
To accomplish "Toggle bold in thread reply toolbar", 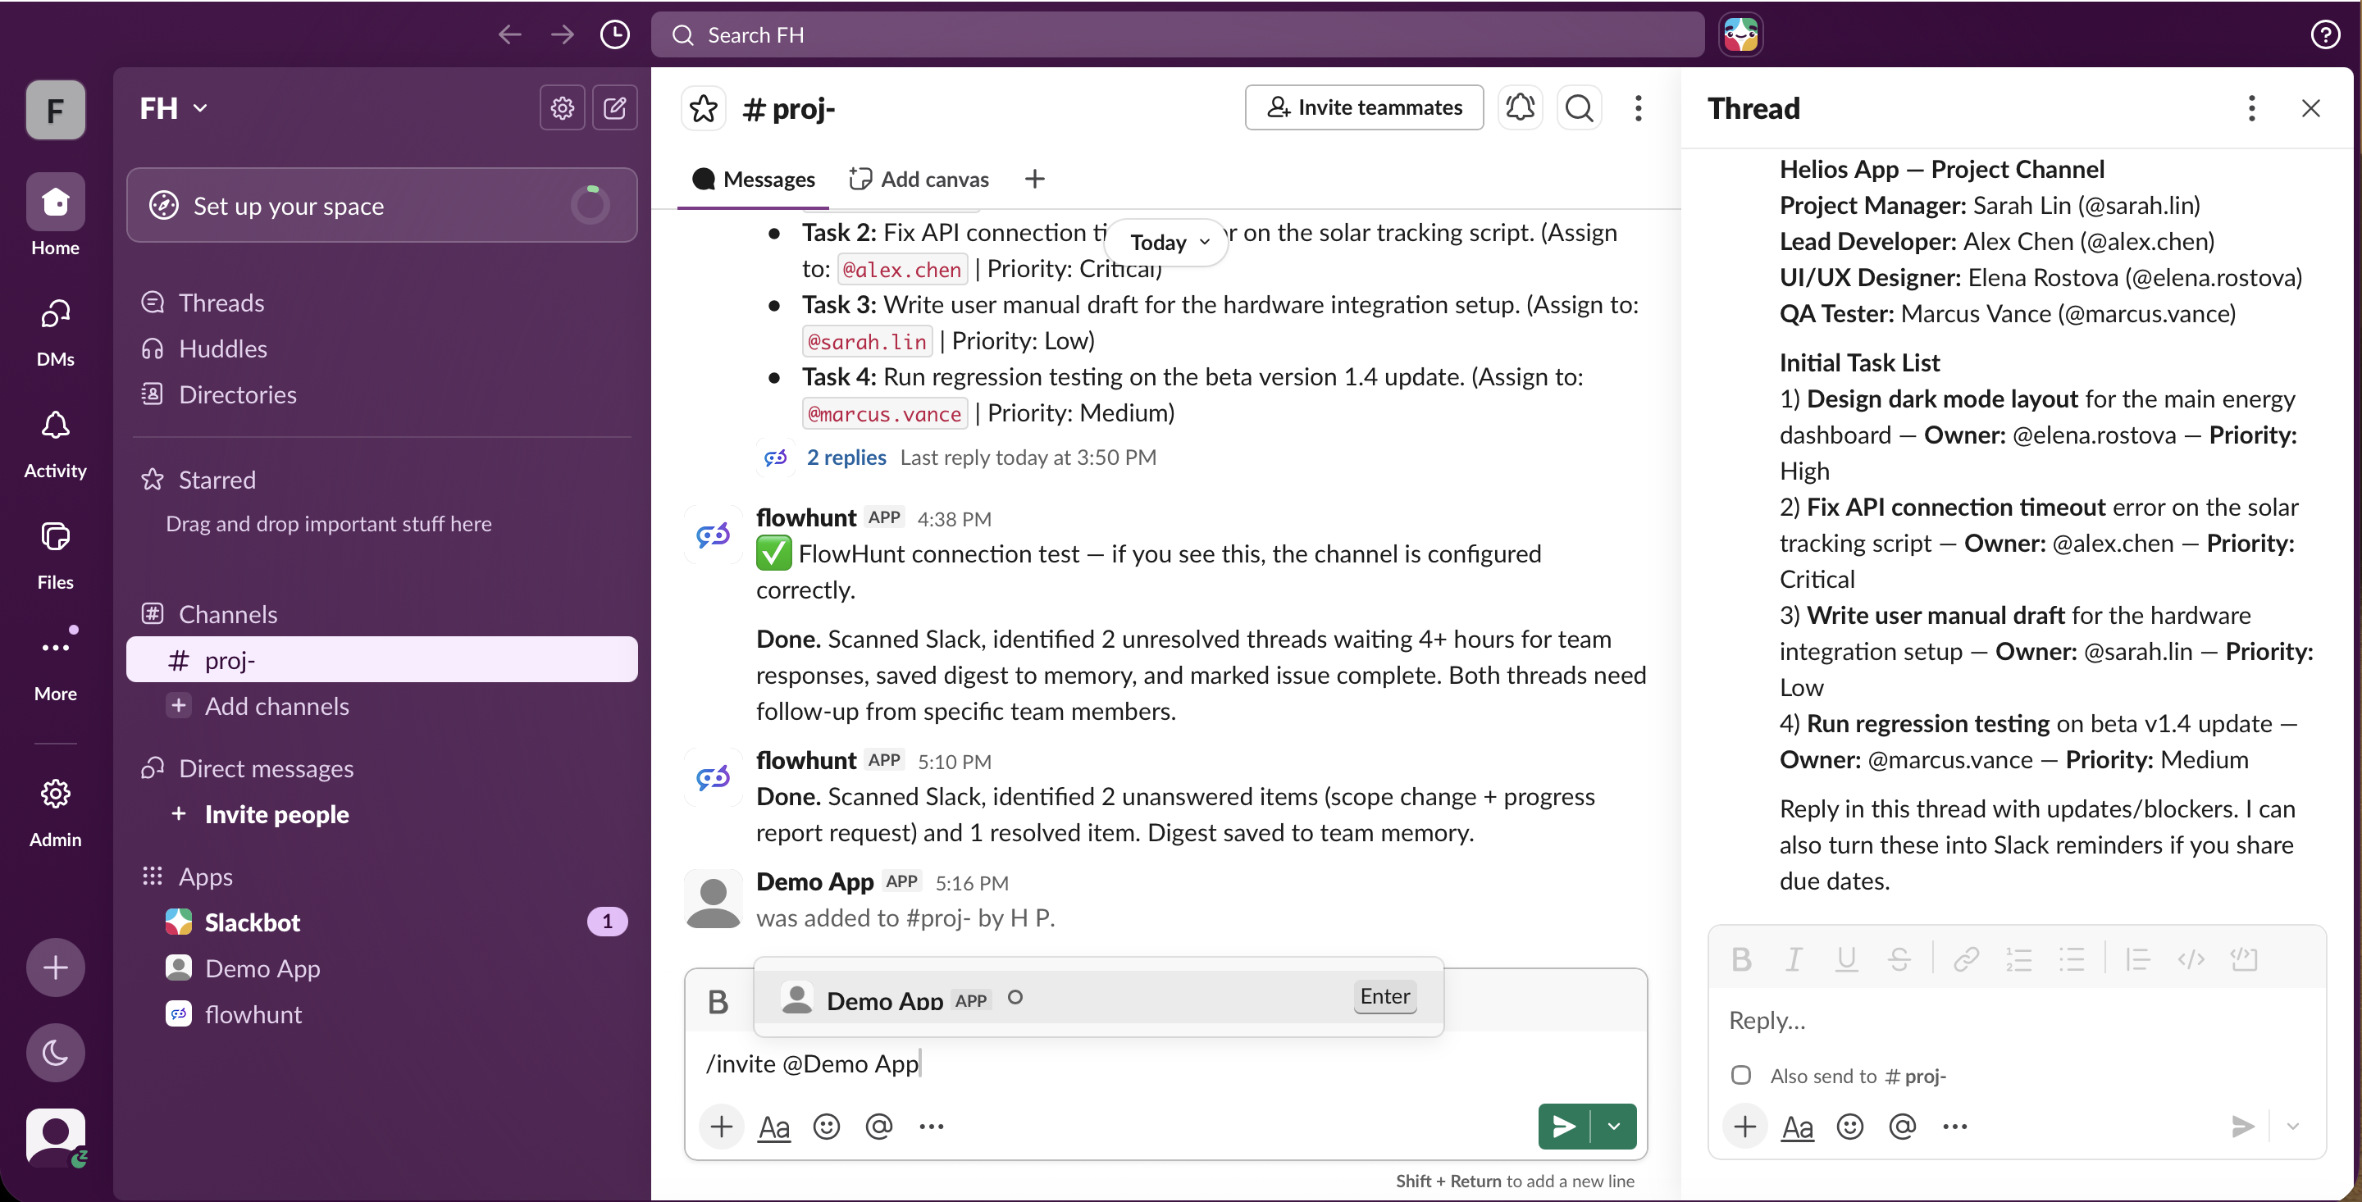I will 1741,959.
